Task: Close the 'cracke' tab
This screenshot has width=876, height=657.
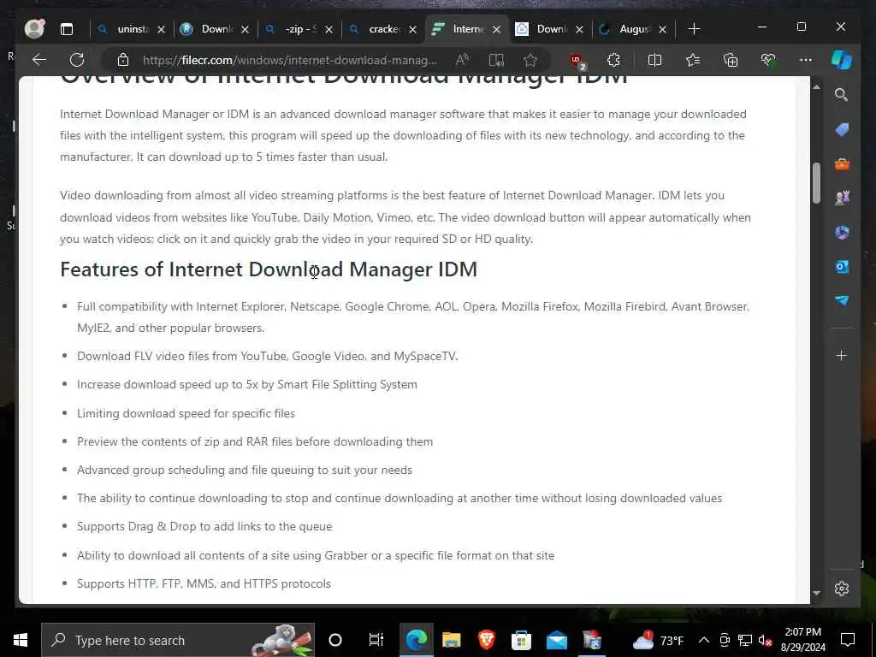Action: 412,30
